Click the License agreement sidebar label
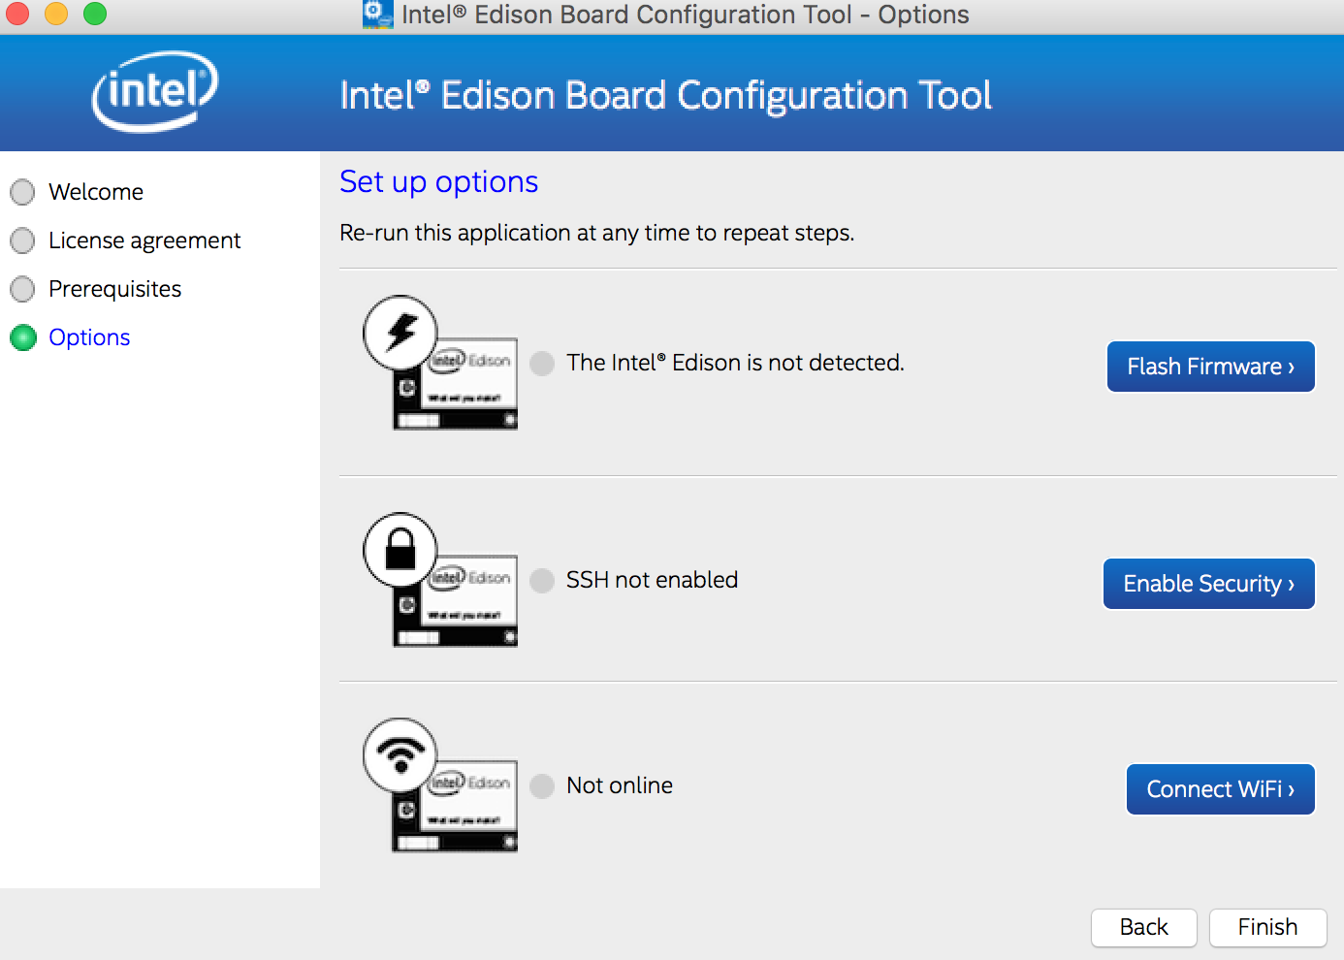Viewport: 1344px width, 960px height. [144, 240]
